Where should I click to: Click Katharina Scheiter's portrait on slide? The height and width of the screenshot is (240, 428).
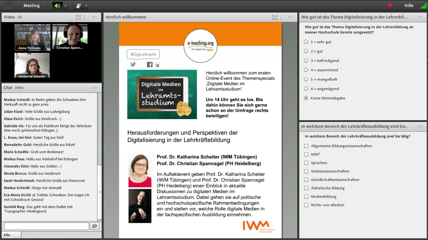pos(140,170)
